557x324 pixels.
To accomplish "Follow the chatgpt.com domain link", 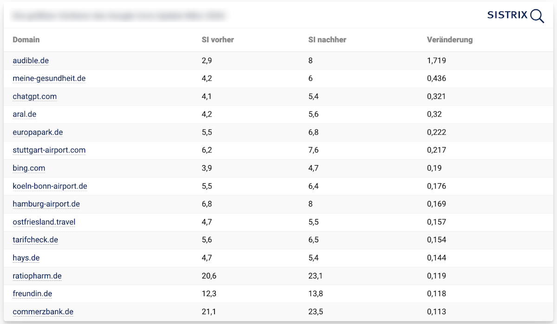I will coord(35,97).
